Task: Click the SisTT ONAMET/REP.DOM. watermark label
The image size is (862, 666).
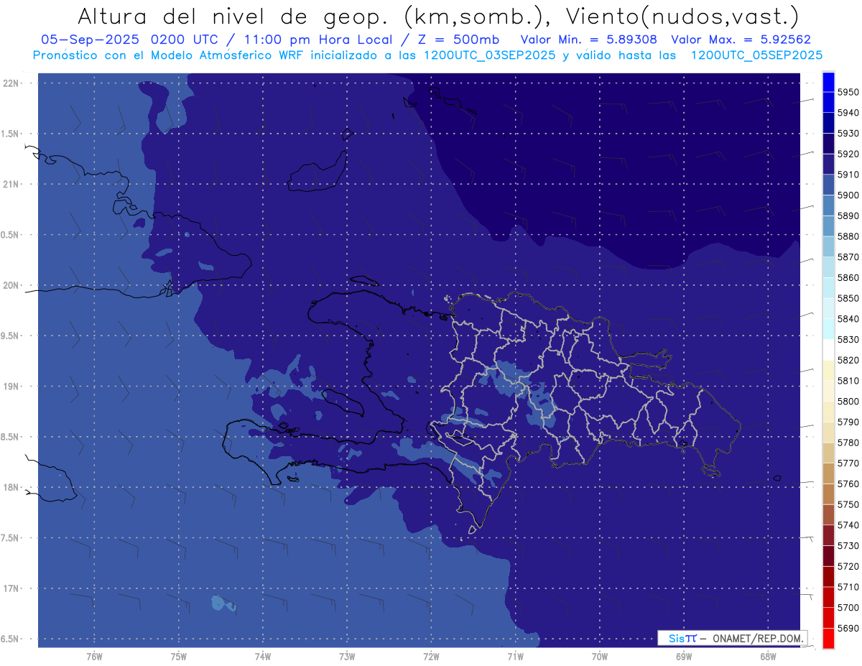Action: point(732,638)
